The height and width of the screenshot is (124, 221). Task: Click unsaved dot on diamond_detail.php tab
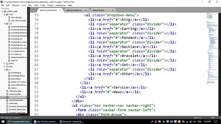[x=60, y=10]
